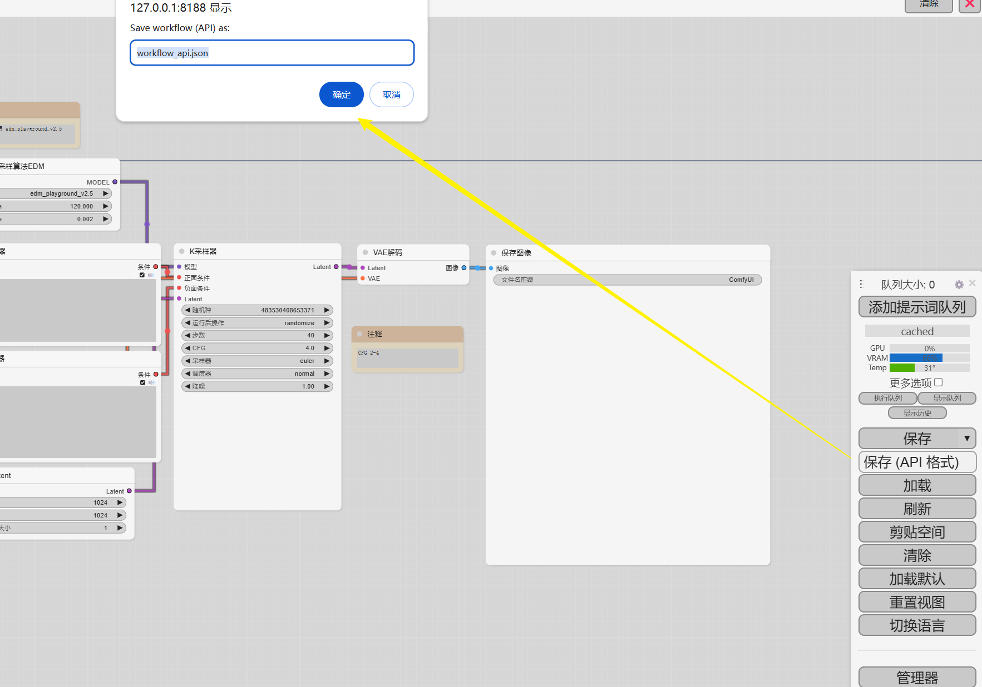This screenshot has width=982, height=687.
Task: Click the VAE解码 VAE input connector
Action: [x=363, y=278]
